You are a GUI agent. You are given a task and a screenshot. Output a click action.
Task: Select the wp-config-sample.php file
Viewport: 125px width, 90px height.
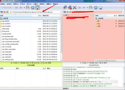tap(30, 44)
